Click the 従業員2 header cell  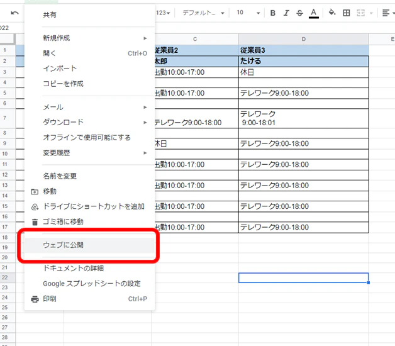tap(196, 50)
